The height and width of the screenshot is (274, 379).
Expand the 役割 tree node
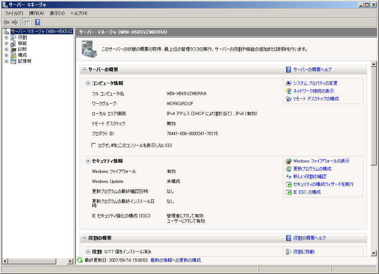coord(6,37)
